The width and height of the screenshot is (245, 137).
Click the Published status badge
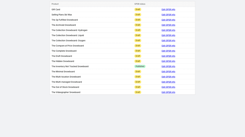140,66
